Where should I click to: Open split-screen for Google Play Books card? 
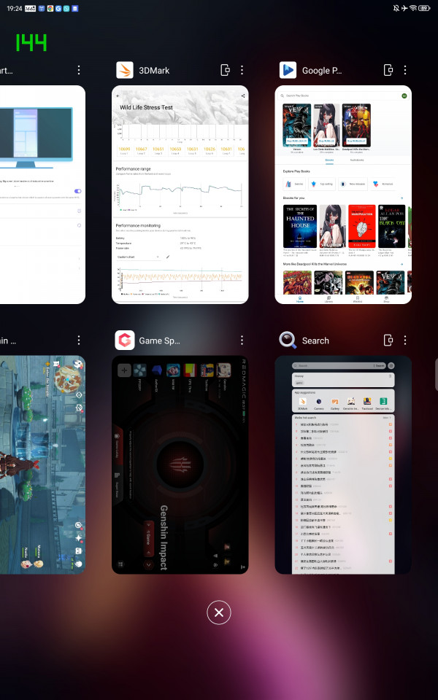(388, 70)
